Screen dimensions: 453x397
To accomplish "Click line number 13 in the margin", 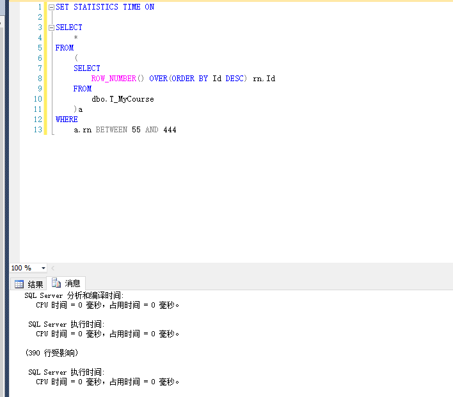I will click(x=38, y=130).
